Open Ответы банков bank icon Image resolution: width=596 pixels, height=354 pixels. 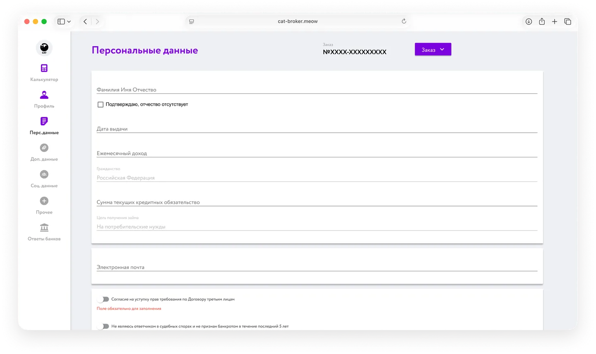44,228
